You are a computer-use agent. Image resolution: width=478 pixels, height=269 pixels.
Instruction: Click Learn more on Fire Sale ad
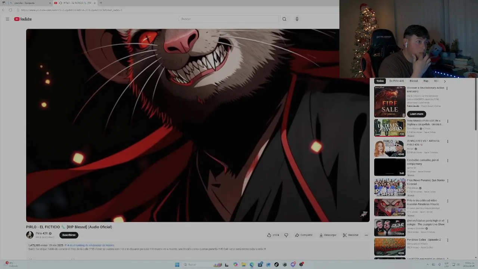pyautogui.click(x=416, y=114)
